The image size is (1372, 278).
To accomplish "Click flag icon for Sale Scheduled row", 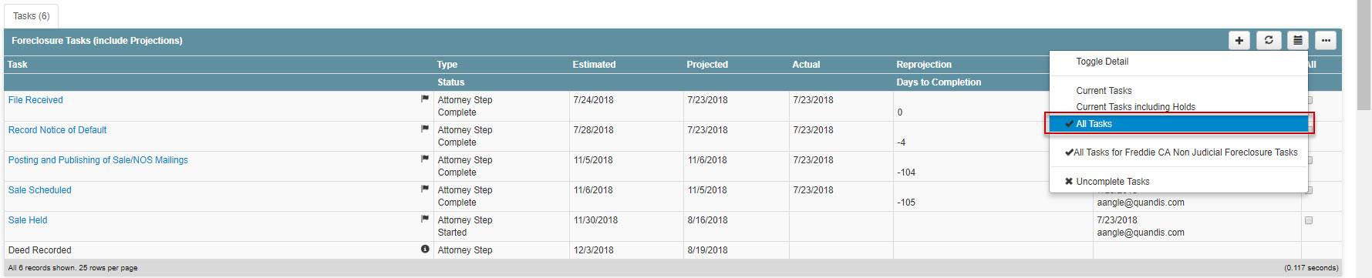I will tap(425, 189).
